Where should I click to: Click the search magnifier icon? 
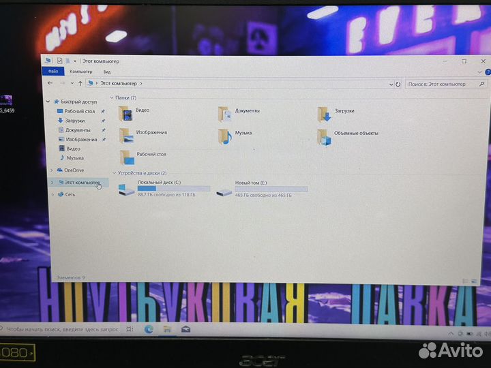[482, 84]
